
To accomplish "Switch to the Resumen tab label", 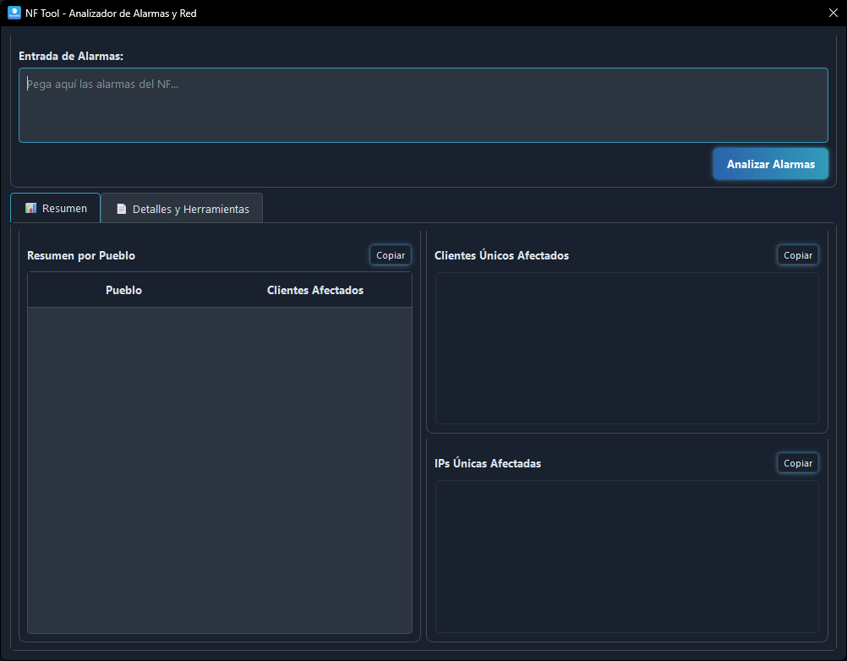I will point(64,208).
